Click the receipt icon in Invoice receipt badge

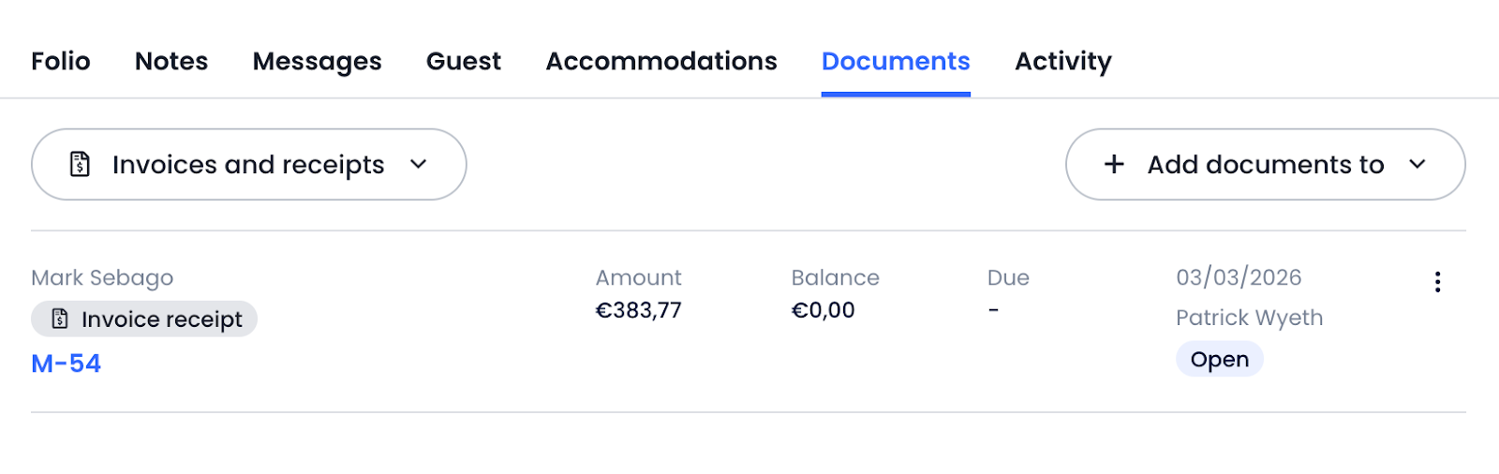pos(60,318)
